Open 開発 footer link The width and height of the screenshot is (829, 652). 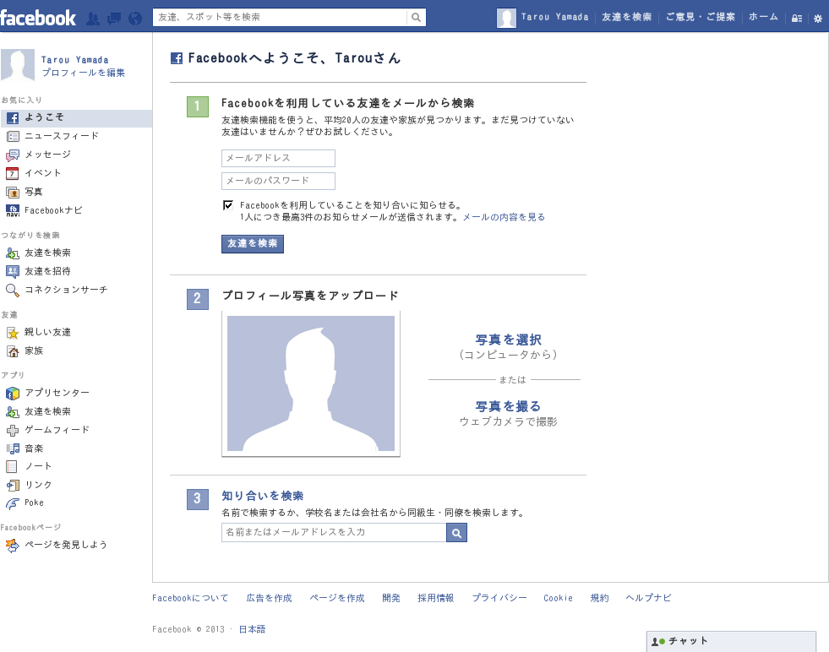(x=391, y=598)
